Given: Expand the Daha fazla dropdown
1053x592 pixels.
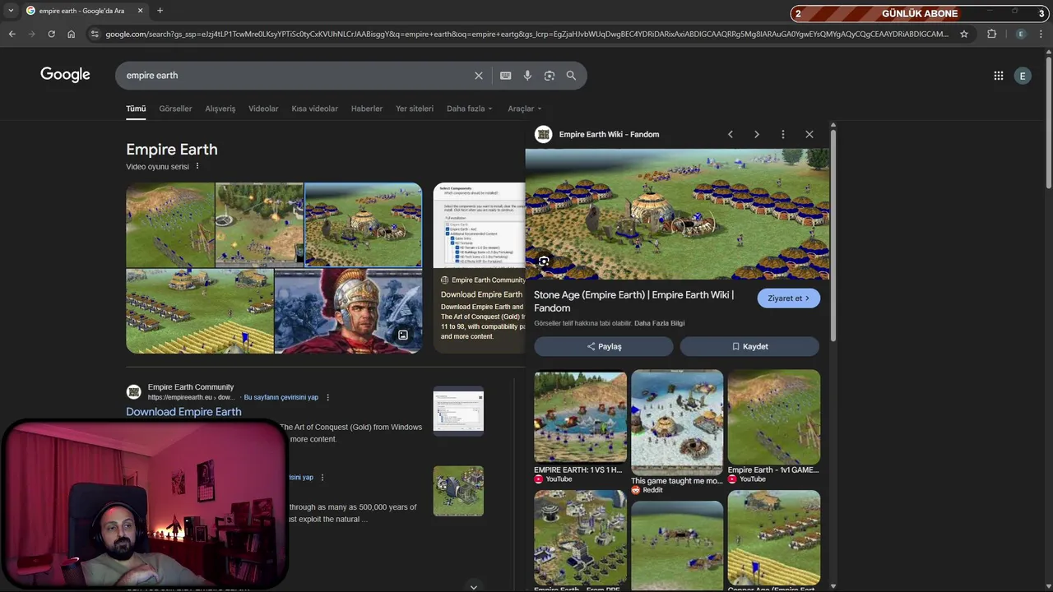Looking at the screenshot, I should point(469,109).
